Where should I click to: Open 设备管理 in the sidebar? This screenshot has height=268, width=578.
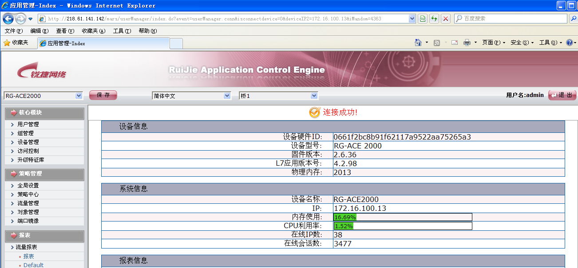[x=28, y=142]
